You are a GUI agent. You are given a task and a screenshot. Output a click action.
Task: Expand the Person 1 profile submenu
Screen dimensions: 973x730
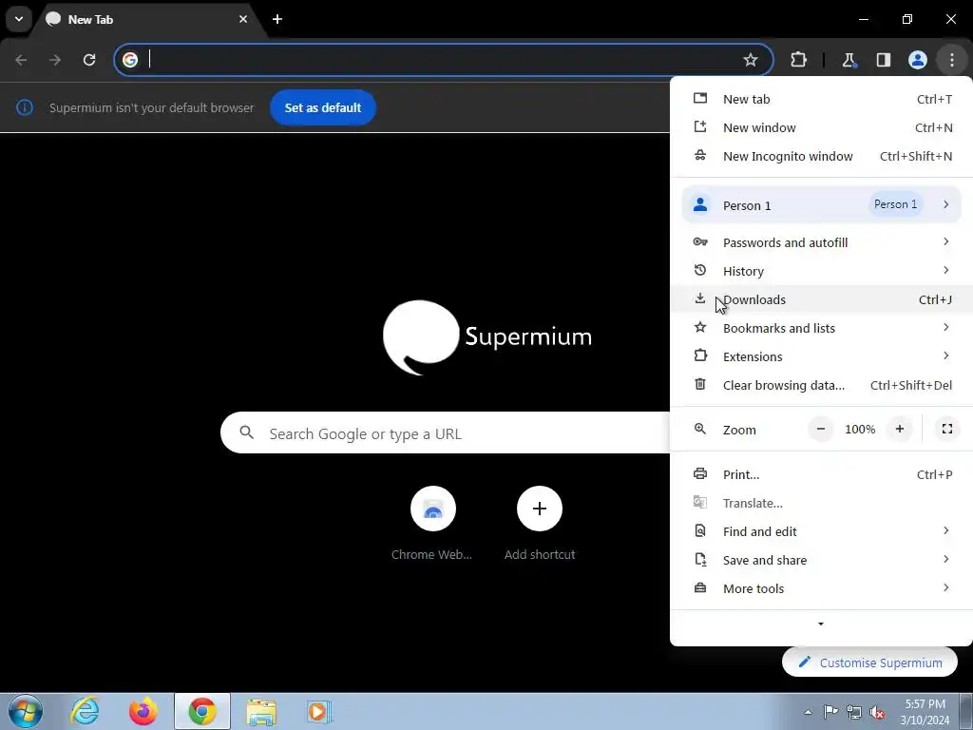click(x=822, y=205)
